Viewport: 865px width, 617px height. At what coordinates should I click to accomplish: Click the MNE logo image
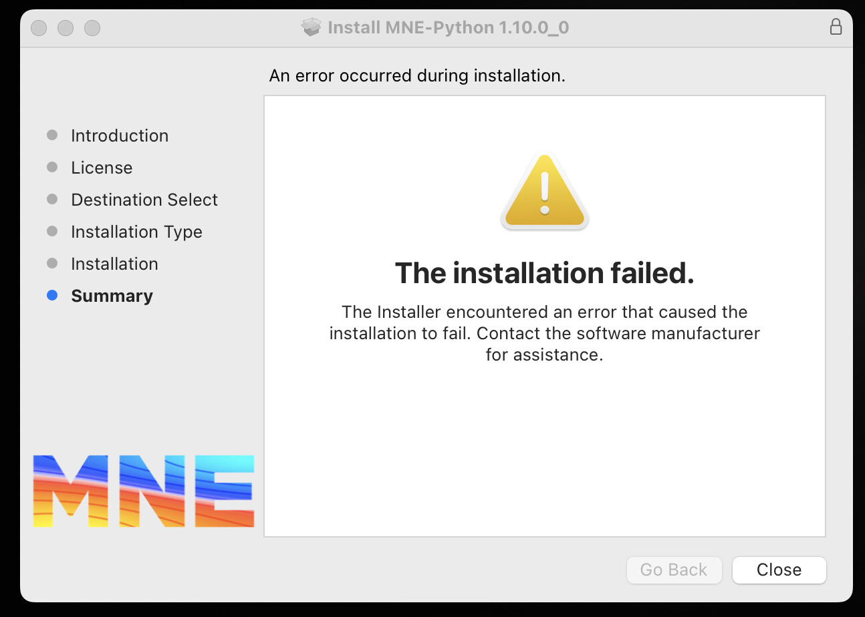pyautogui.click(x=144, y=491)
